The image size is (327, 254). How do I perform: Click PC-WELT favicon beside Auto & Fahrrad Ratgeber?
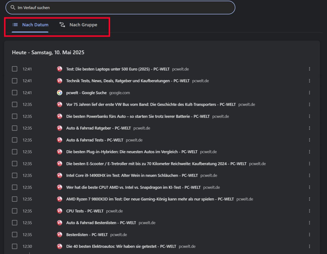[59, 128]
